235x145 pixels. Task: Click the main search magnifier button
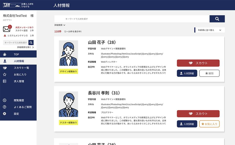click(x=217, y=19)
